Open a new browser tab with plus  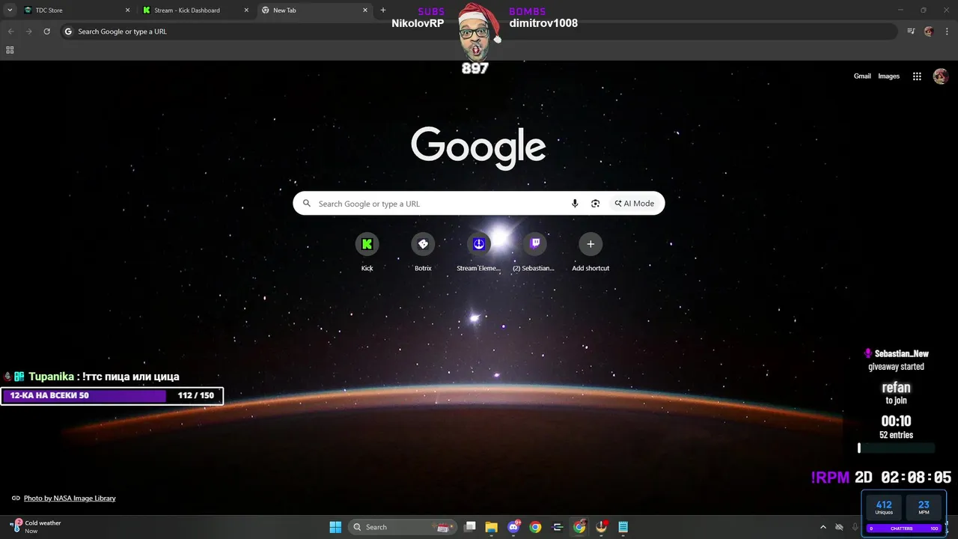(383, 10)
